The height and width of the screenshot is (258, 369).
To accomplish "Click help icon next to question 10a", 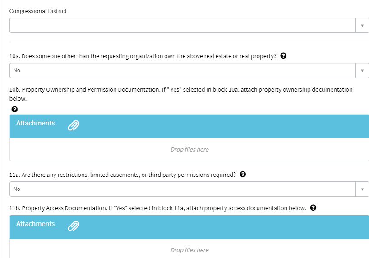I will coord(284,56).
